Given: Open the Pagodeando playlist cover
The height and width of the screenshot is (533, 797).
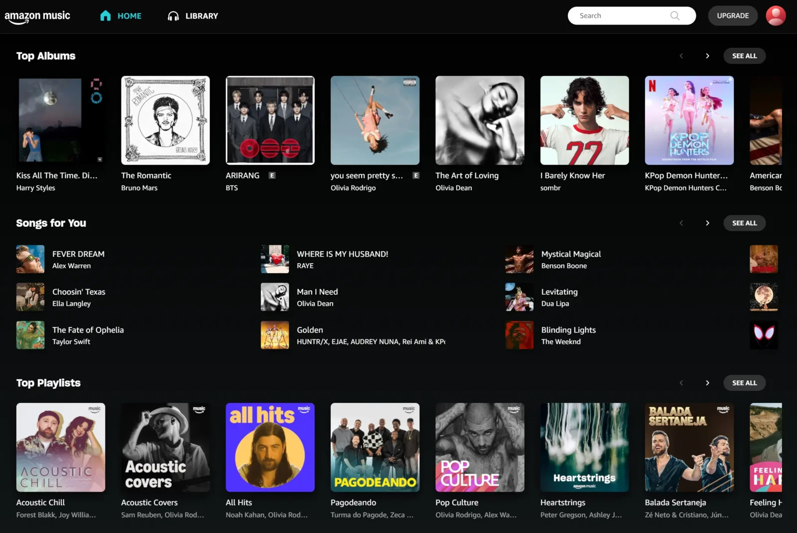Looking at the screenshot, I should 375,447.
